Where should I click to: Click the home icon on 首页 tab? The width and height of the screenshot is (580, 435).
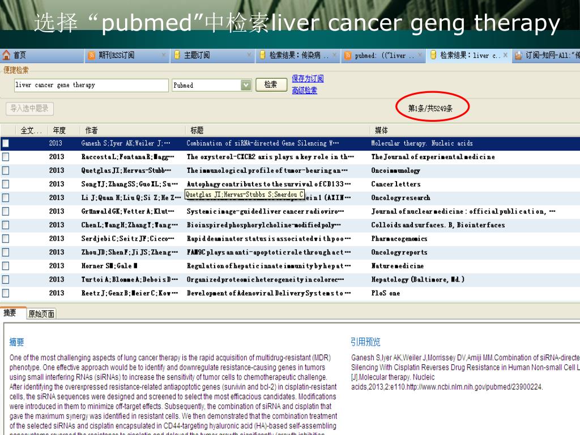click(x=6, y=55)
